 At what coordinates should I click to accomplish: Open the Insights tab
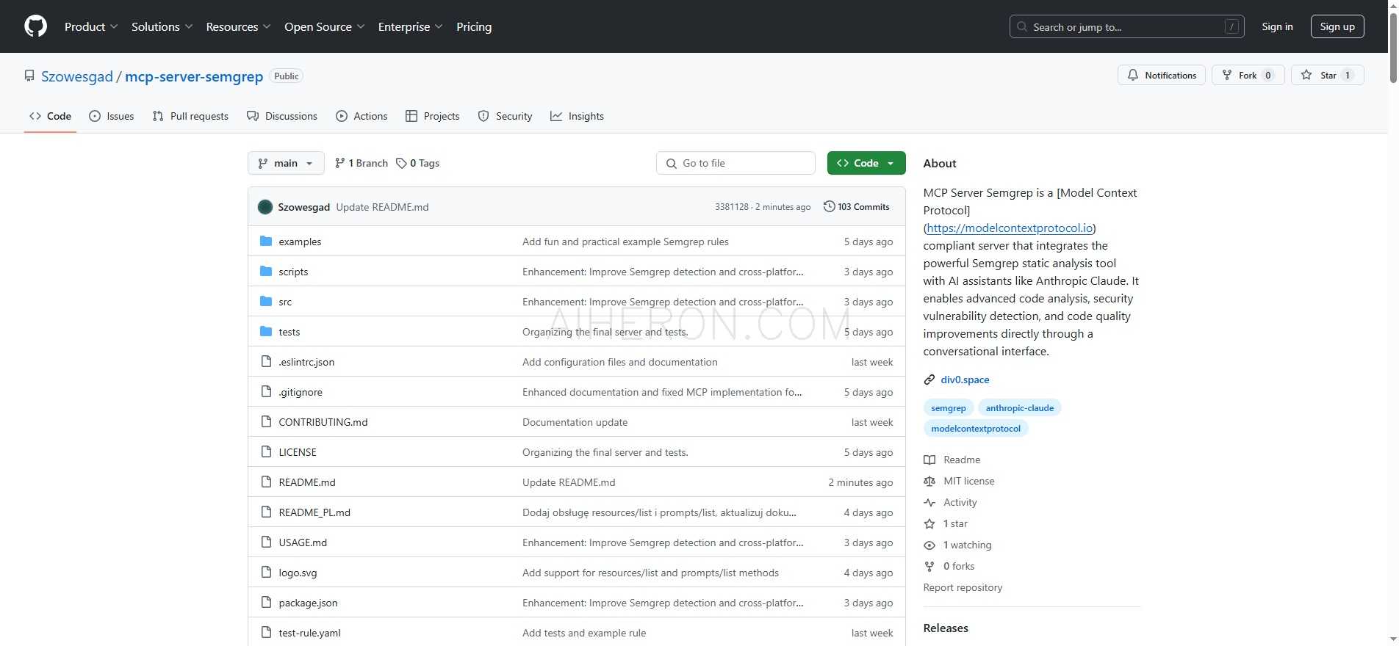click(x=577, y=116)
